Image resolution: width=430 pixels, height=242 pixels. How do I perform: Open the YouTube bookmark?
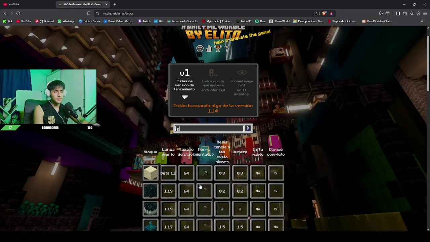click(x=24, y=21)
